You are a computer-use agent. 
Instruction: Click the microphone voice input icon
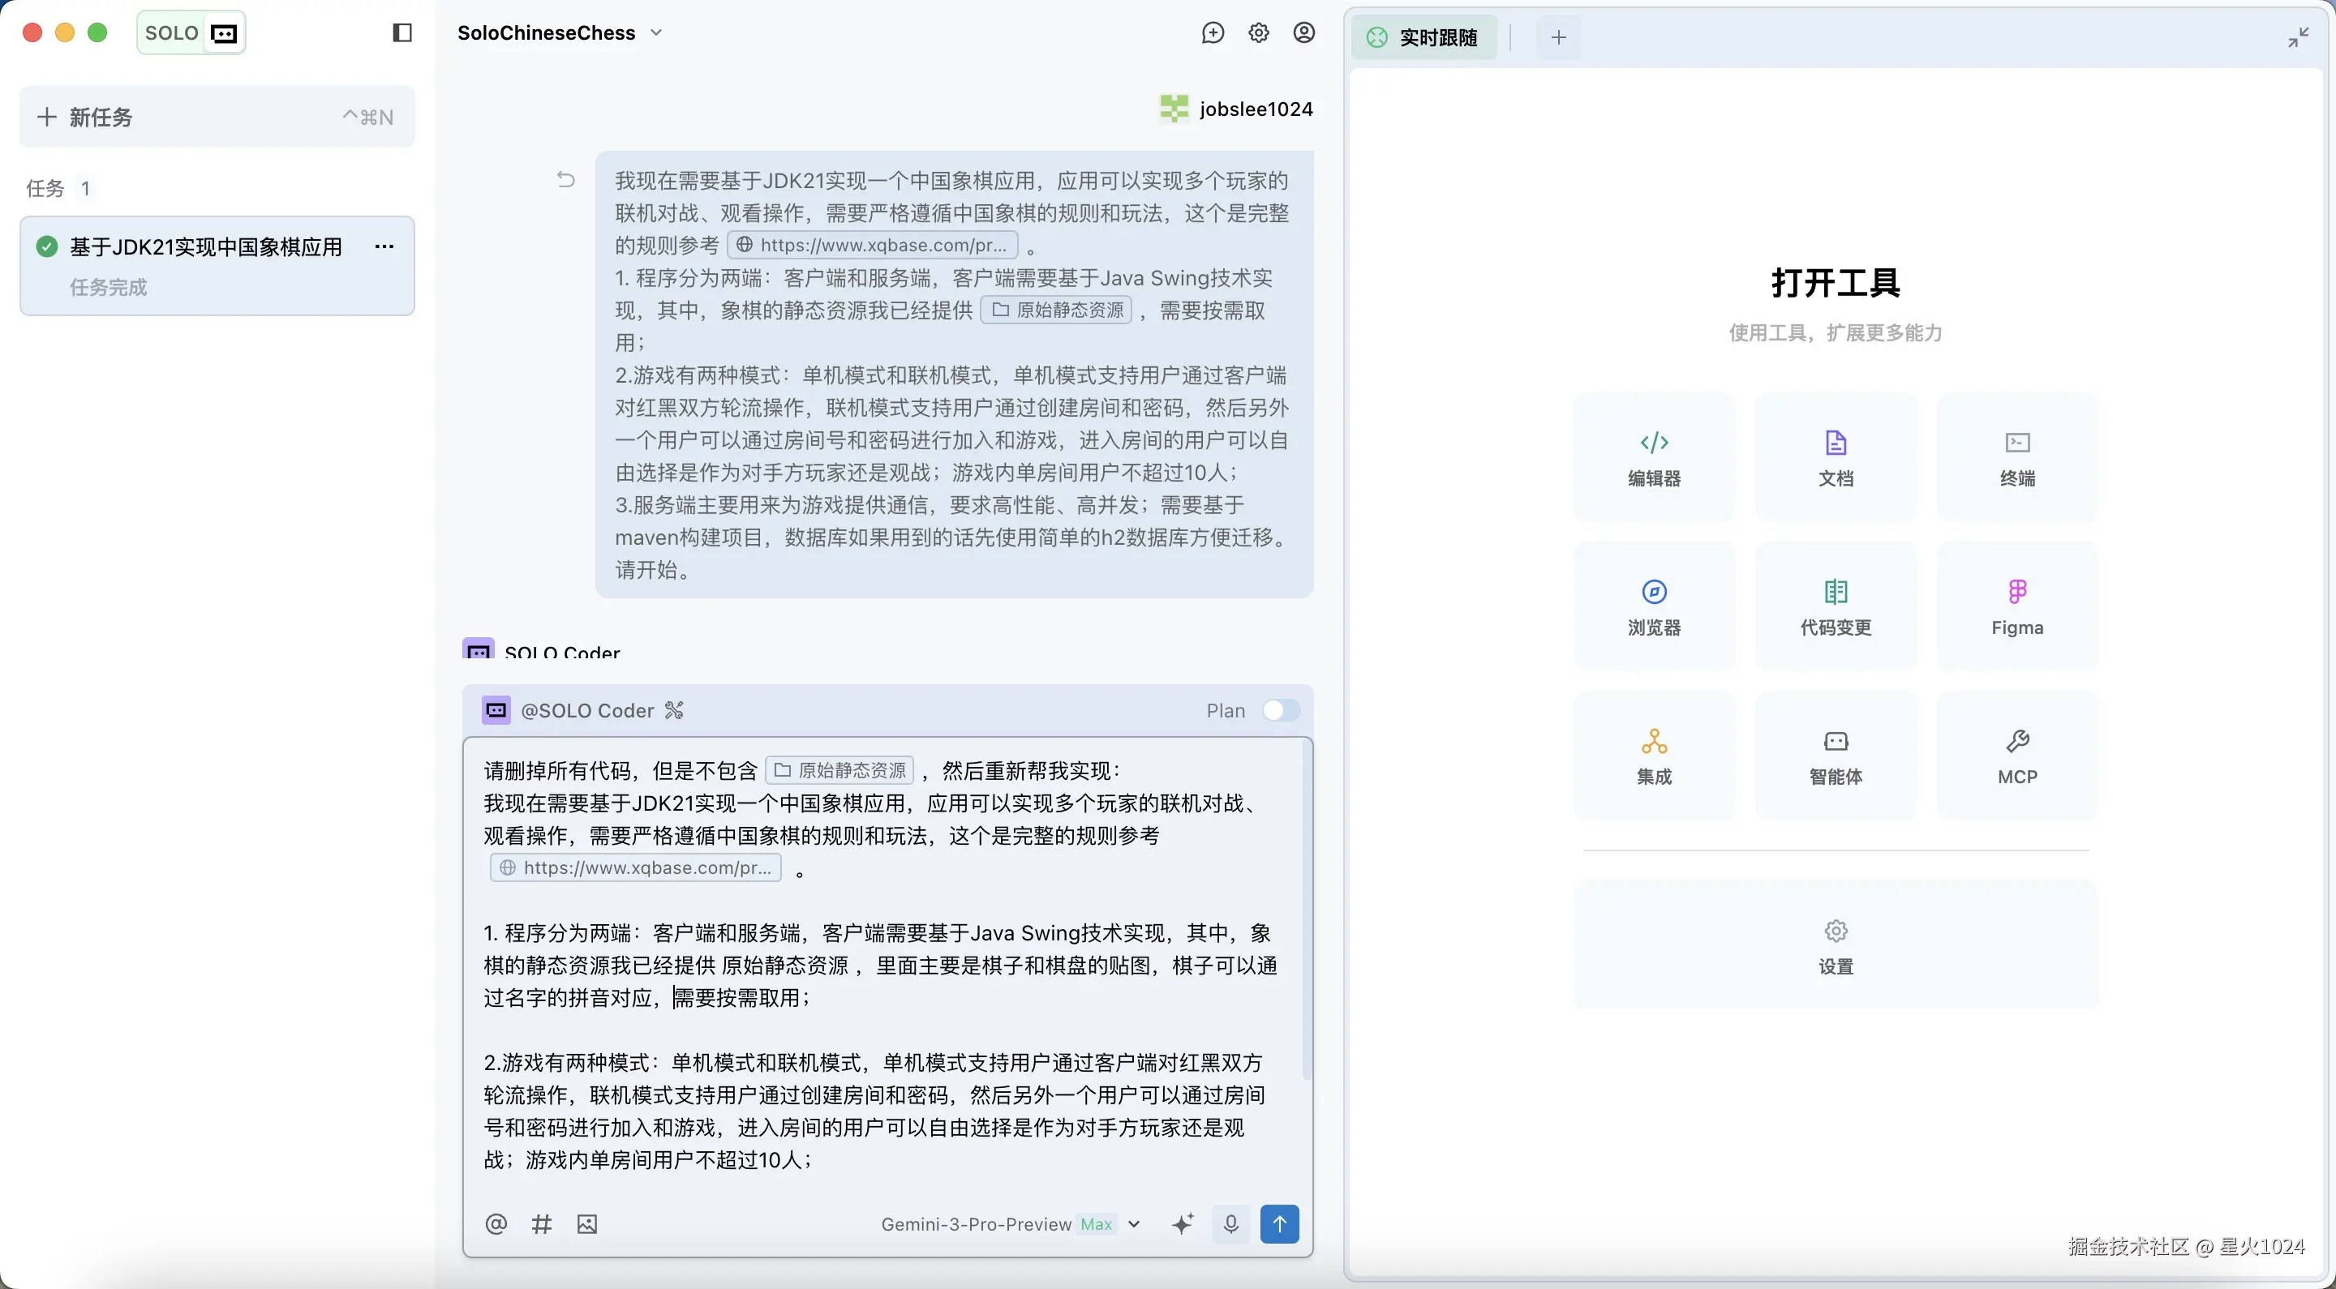[x=1230, y=1225]
